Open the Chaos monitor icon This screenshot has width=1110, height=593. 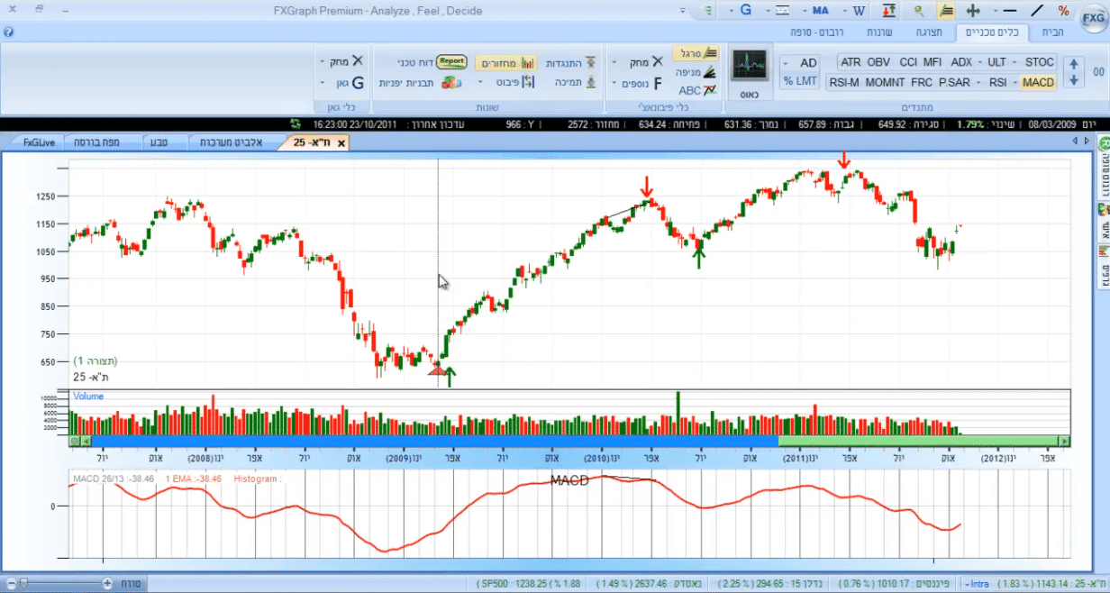coord(749,69)
